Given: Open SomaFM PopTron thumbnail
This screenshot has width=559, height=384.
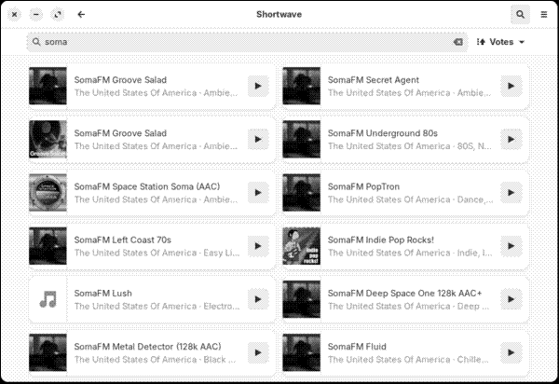Looking at the screenshot, I should (301, 193).
